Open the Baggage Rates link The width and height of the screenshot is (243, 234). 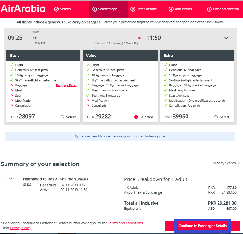[x=66, y=85]
